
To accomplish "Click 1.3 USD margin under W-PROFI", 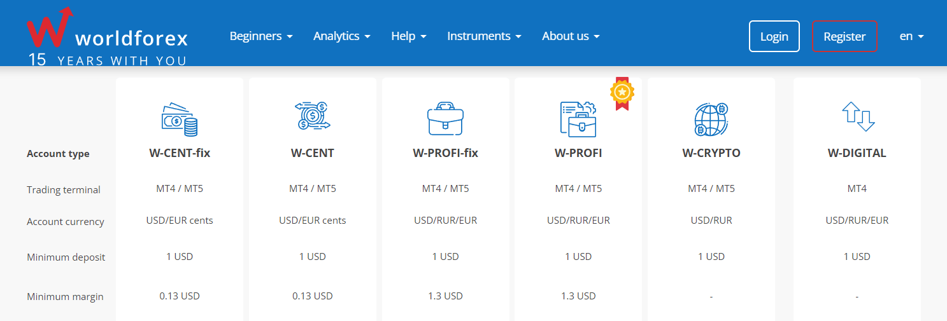I will [578, 296].
